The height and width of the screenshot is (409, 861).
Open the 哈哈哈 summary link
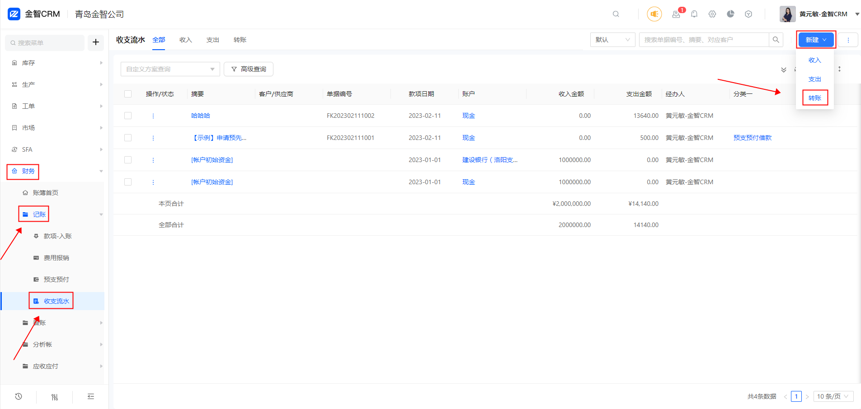point(201,116)
